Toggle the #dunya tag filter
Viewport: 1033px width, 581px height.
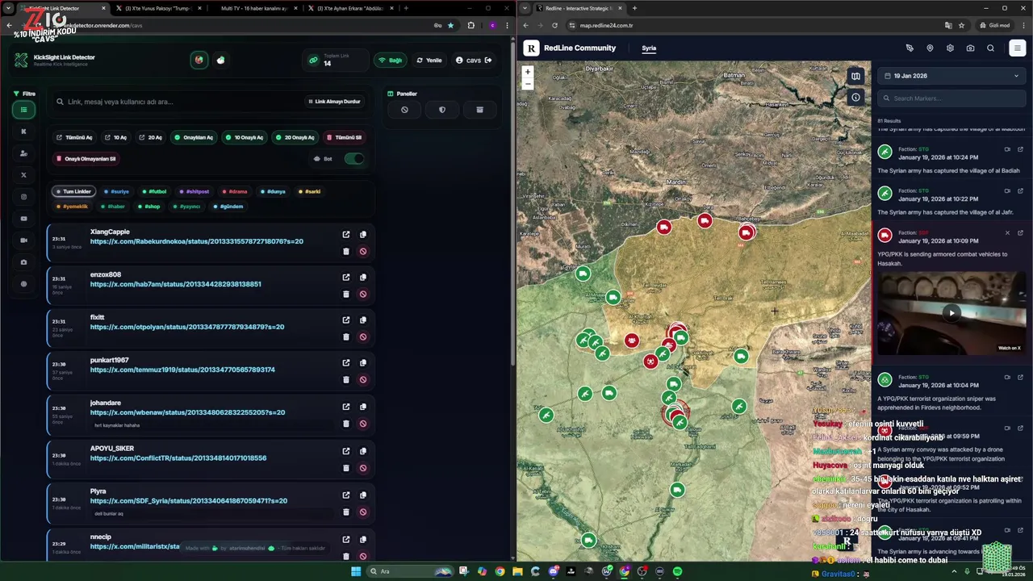(273, 192)
